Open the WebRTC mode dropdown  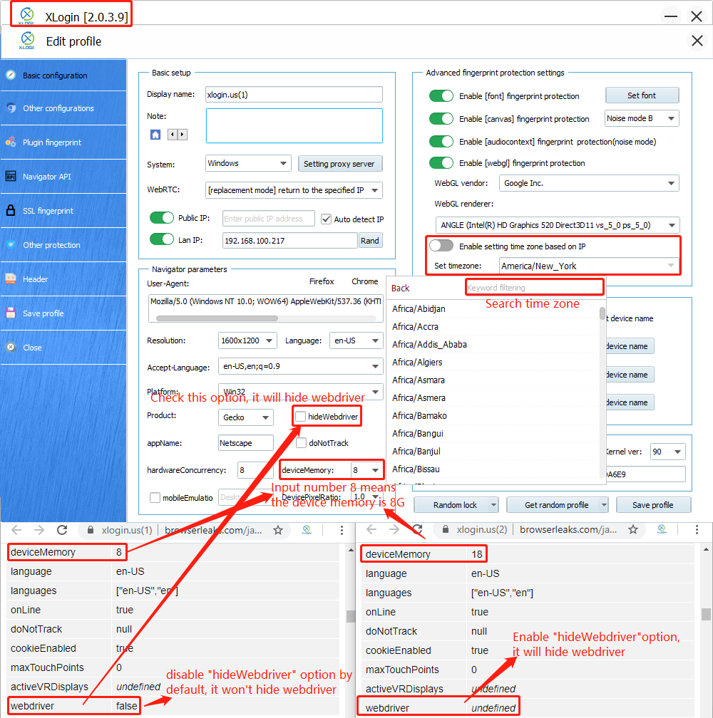[294, 190]
